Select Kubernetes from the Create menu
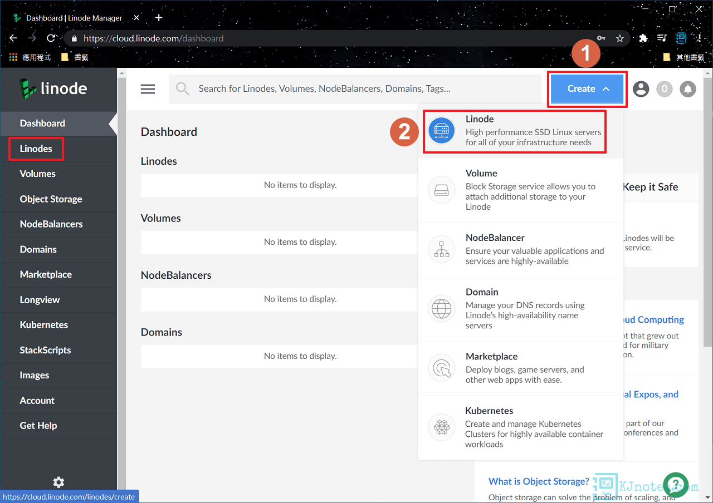The height and width of the screenshot is (503, 713). (x=521, y=427)
